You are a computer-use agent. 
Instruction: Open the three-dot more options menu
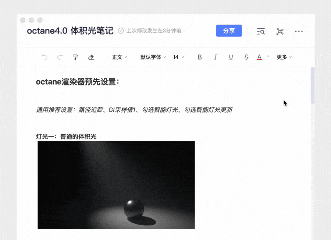pos(299,31)
